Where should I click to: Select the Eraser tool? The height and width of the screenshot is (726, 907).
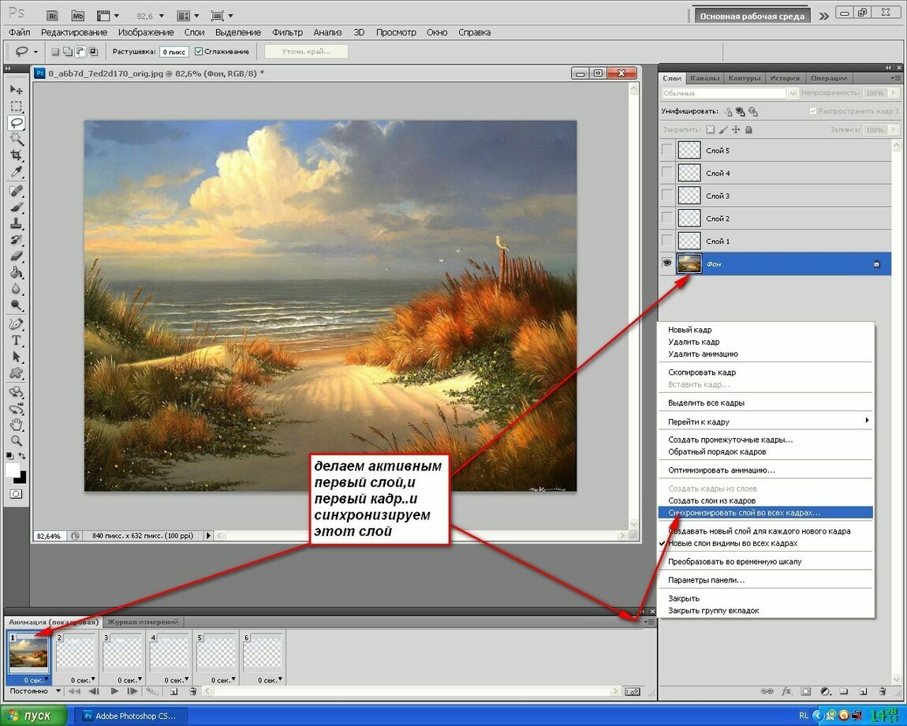[17, 256]
